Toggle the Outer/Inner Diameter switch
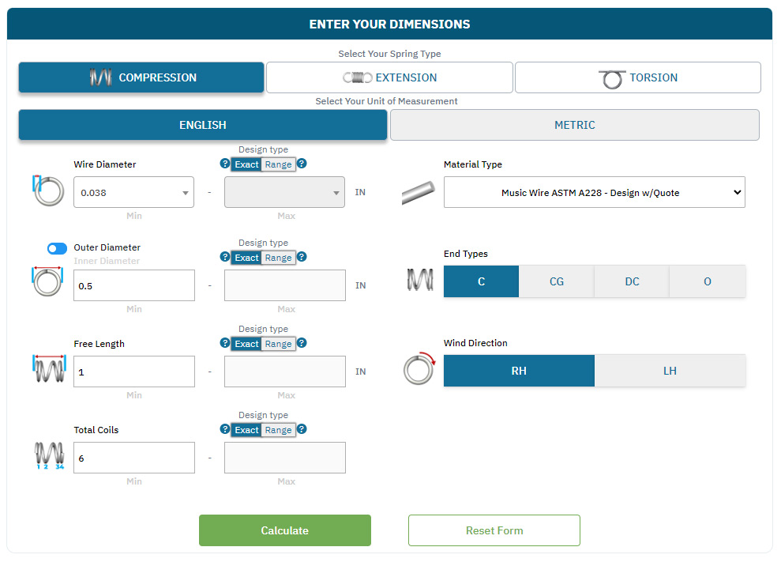Image resolution: width=781 pixels, height=562 pixels. (x=57, y=248)
